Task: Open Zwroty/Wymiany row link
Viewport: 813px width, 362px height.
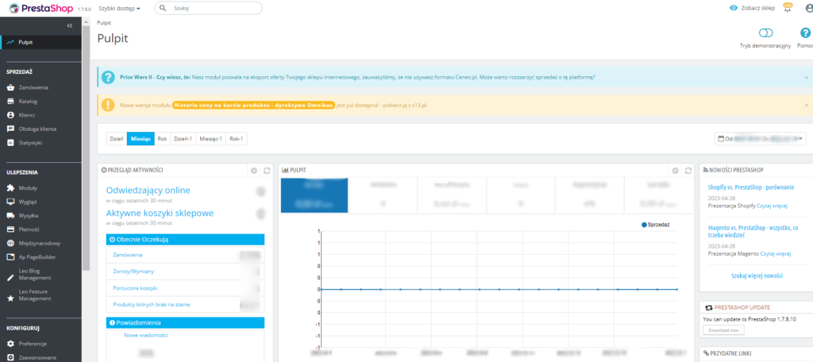Action: [x=133, y=271]
